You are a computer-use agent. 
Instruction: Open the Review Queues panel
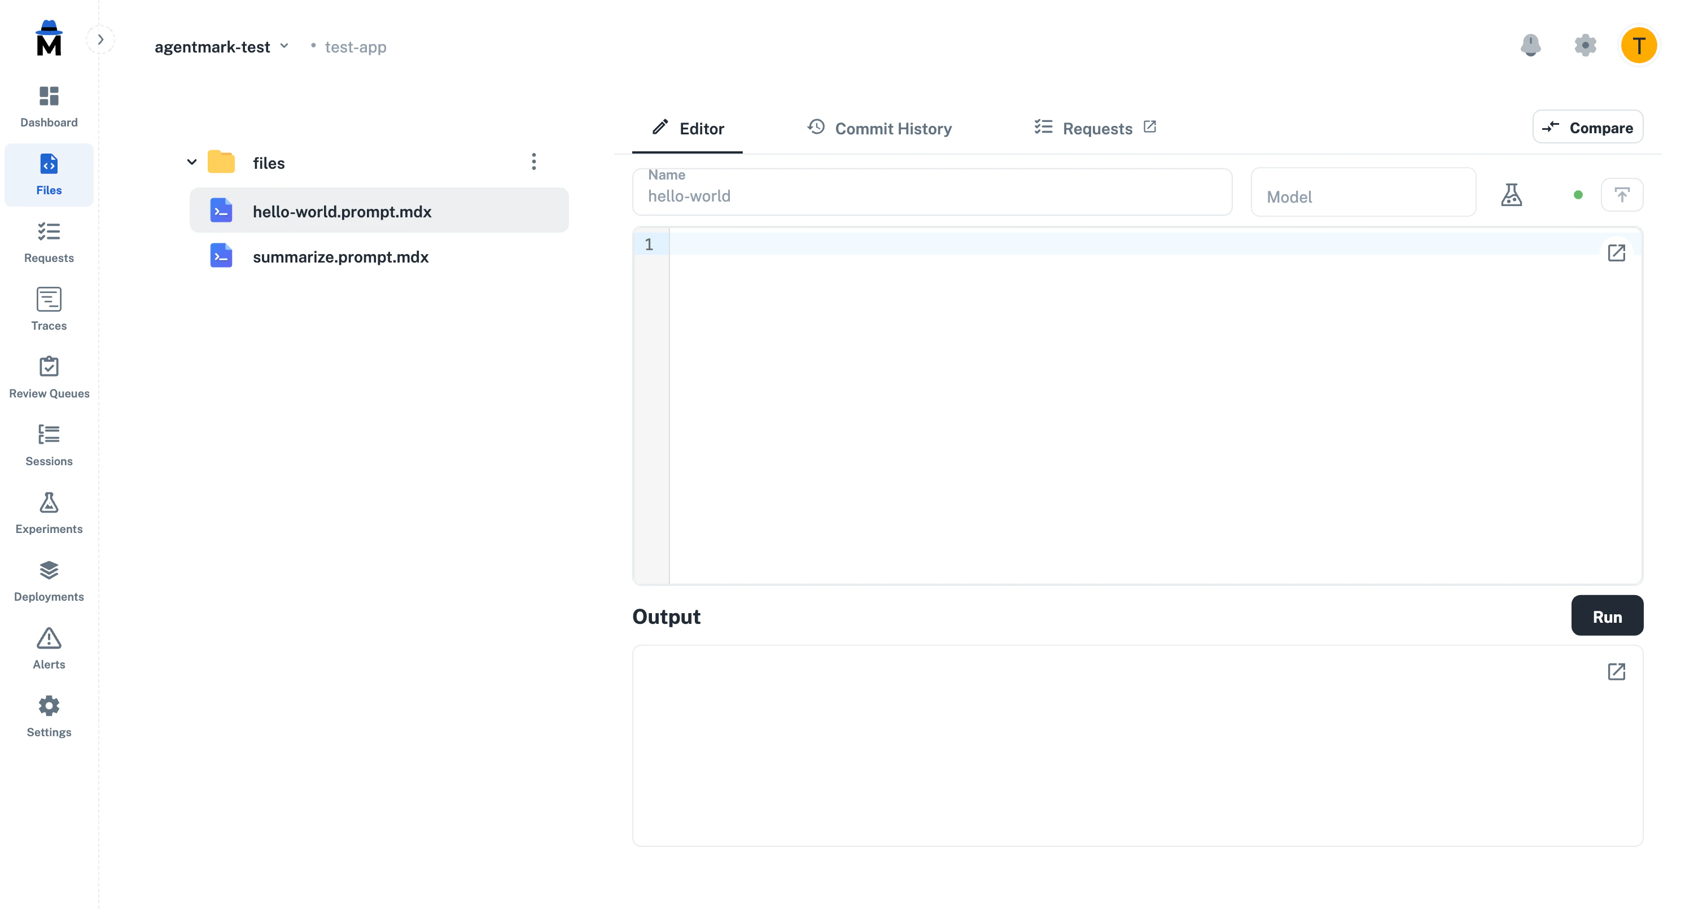pyautogui.click(x=49, y=377)
